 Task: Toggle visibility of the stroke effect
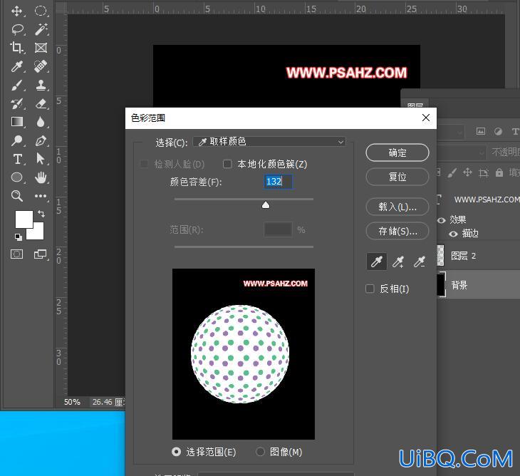coord(453,234)
